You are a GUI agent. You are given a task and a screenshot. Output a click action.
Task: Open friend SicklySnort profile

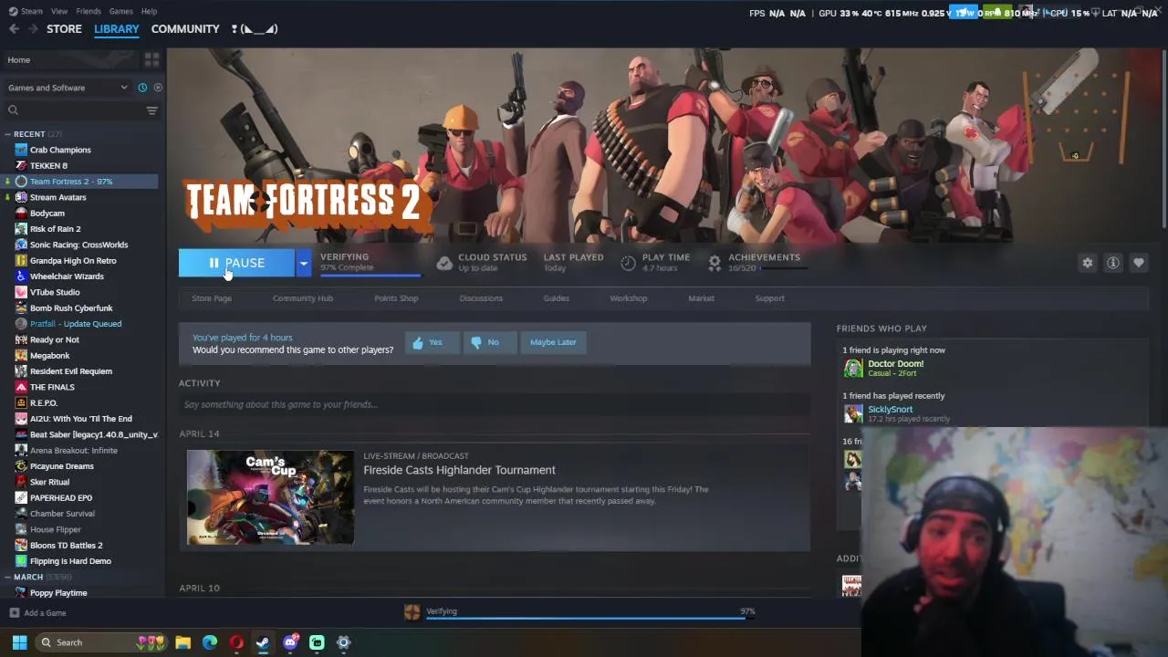click(890, 410)
